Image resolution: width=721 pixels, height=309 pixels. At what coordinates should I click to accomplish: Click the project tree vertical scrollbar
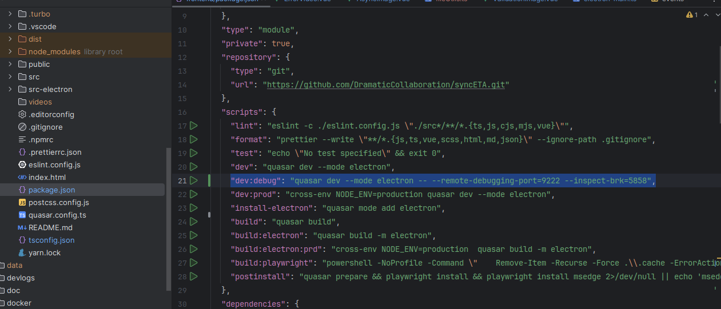(168, 217)
